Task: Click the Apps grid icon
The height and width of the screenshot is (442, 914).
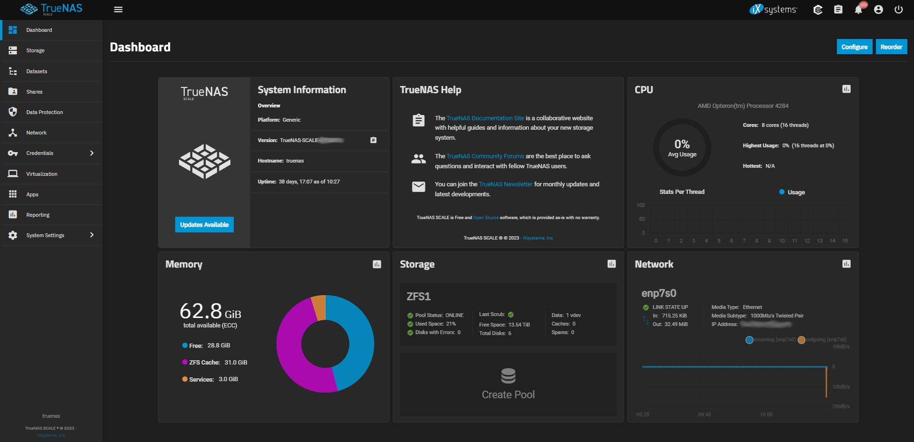Action: pos(13,194)
